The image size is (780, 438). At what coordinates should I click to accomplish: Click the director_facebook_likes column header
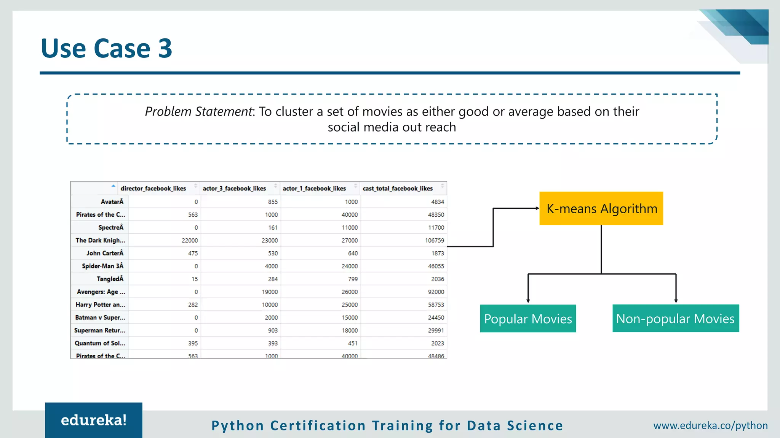click(x=153, y=189)
